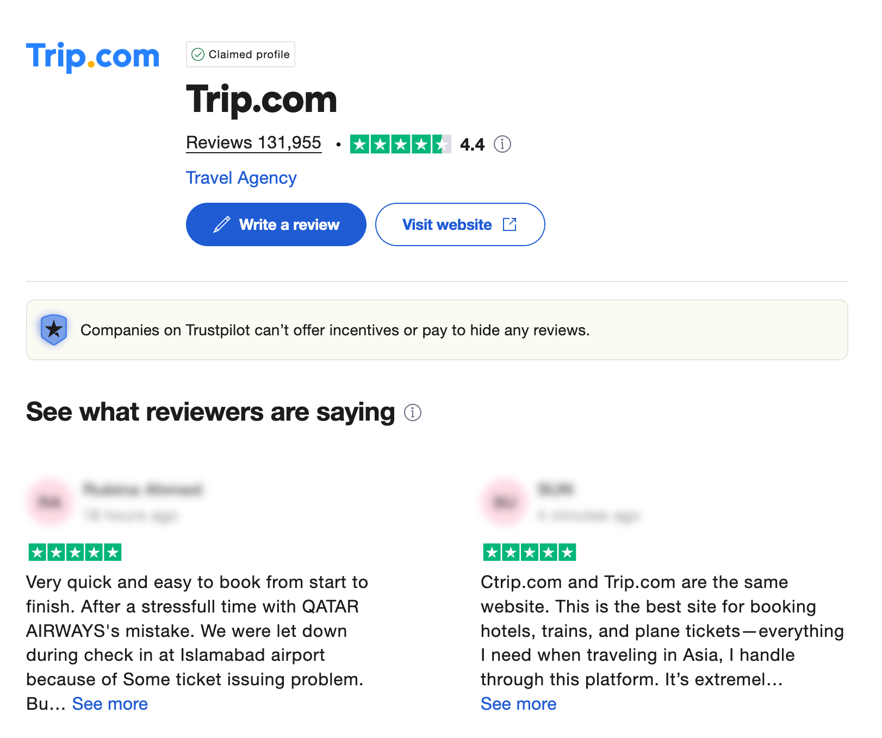
Task: Click the right reviewer's pink avatar
Action: pos(504,502)
